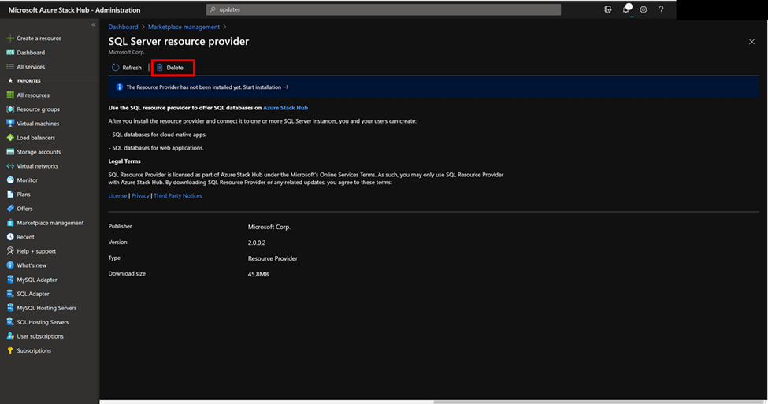Click the Load balancers icon
The height and width of the screenshot is (404, 768).
tap(9, 138)
